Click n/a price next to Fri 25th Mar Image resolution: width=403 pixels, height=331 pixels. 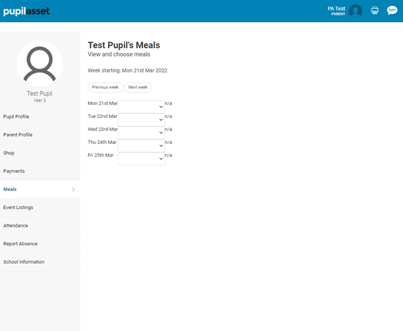click(x=168, y=155)
